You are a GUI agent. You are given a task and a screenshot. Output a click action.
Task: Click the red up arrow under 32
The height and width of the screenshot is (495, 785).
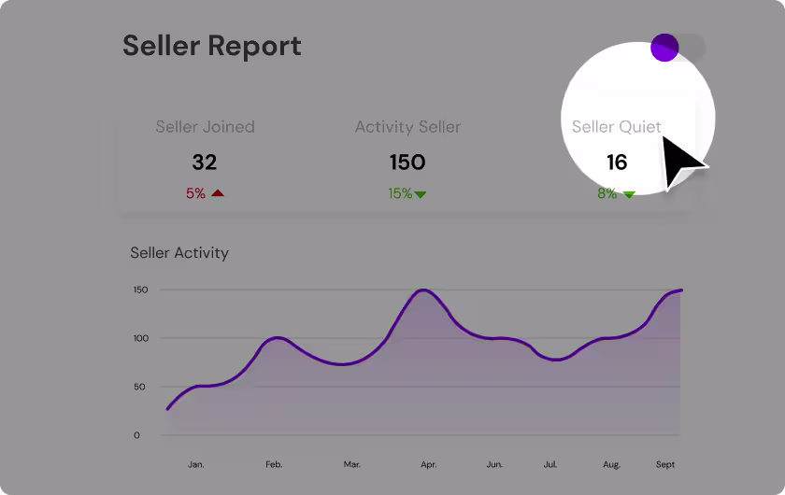[x=218, y=193]
